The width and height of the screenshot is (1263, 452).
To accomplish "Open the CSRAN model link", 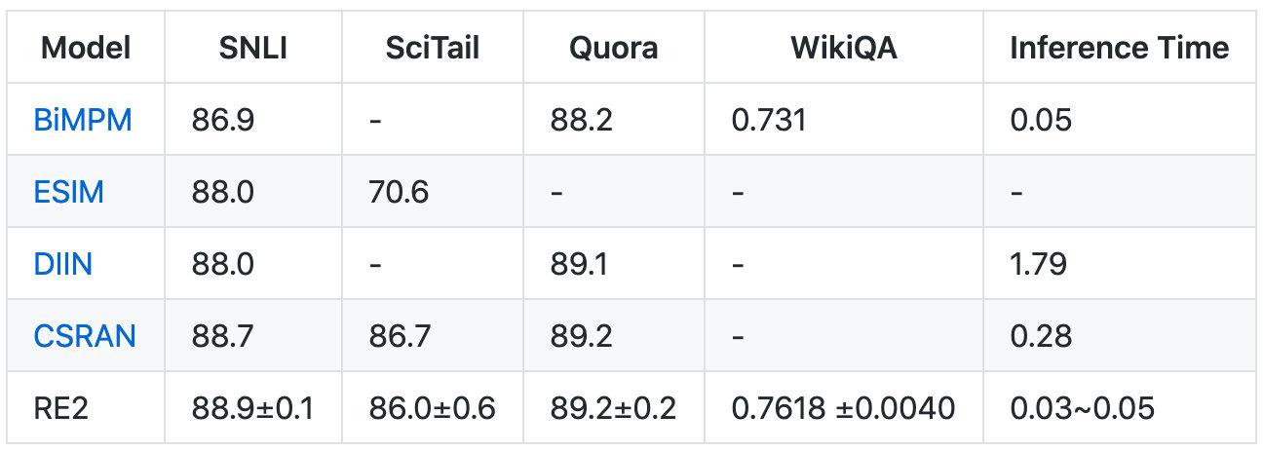I will 84,336.
